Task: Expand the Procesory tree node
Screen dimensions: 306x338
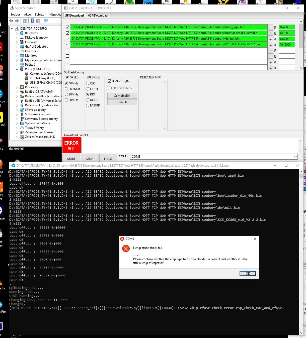Action: coord(17,87)
